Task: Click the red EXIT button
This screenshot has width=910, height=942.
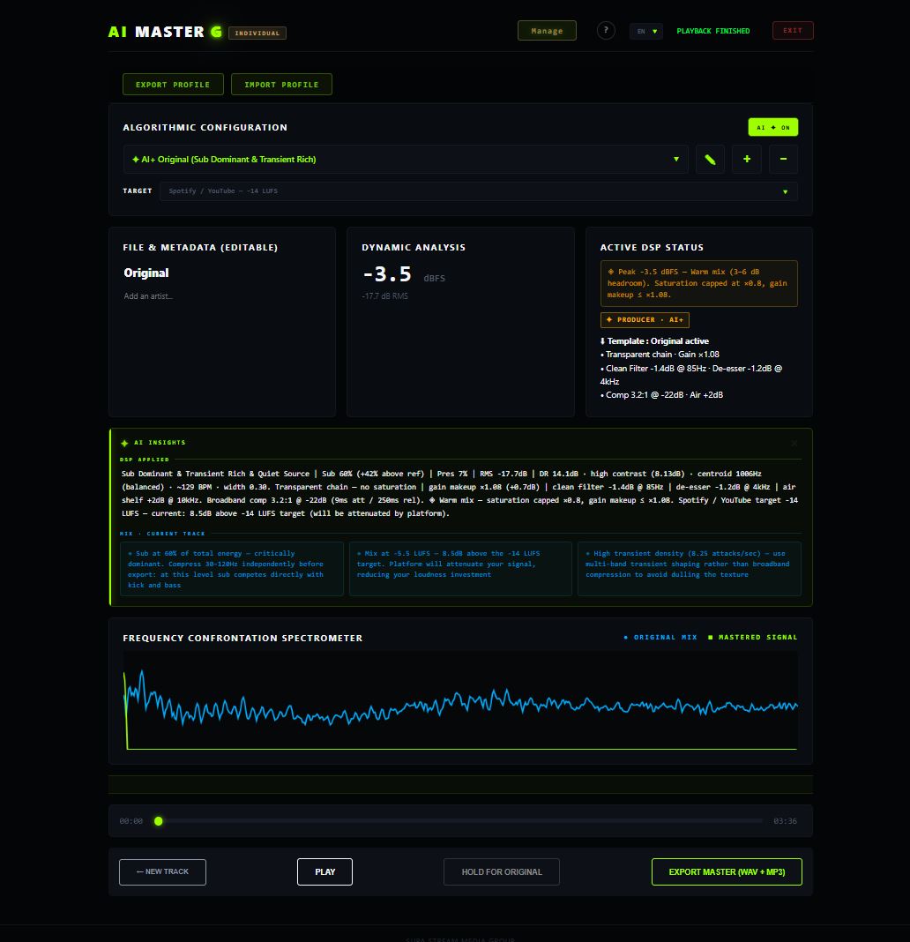Action: point(793,31)
